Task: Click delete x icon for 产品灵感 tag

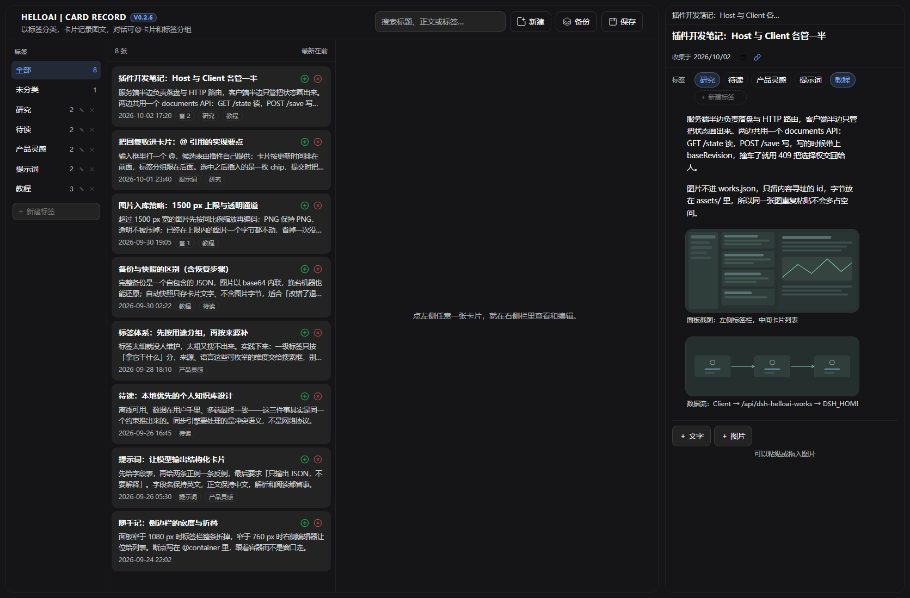Action: click(92, 149)
